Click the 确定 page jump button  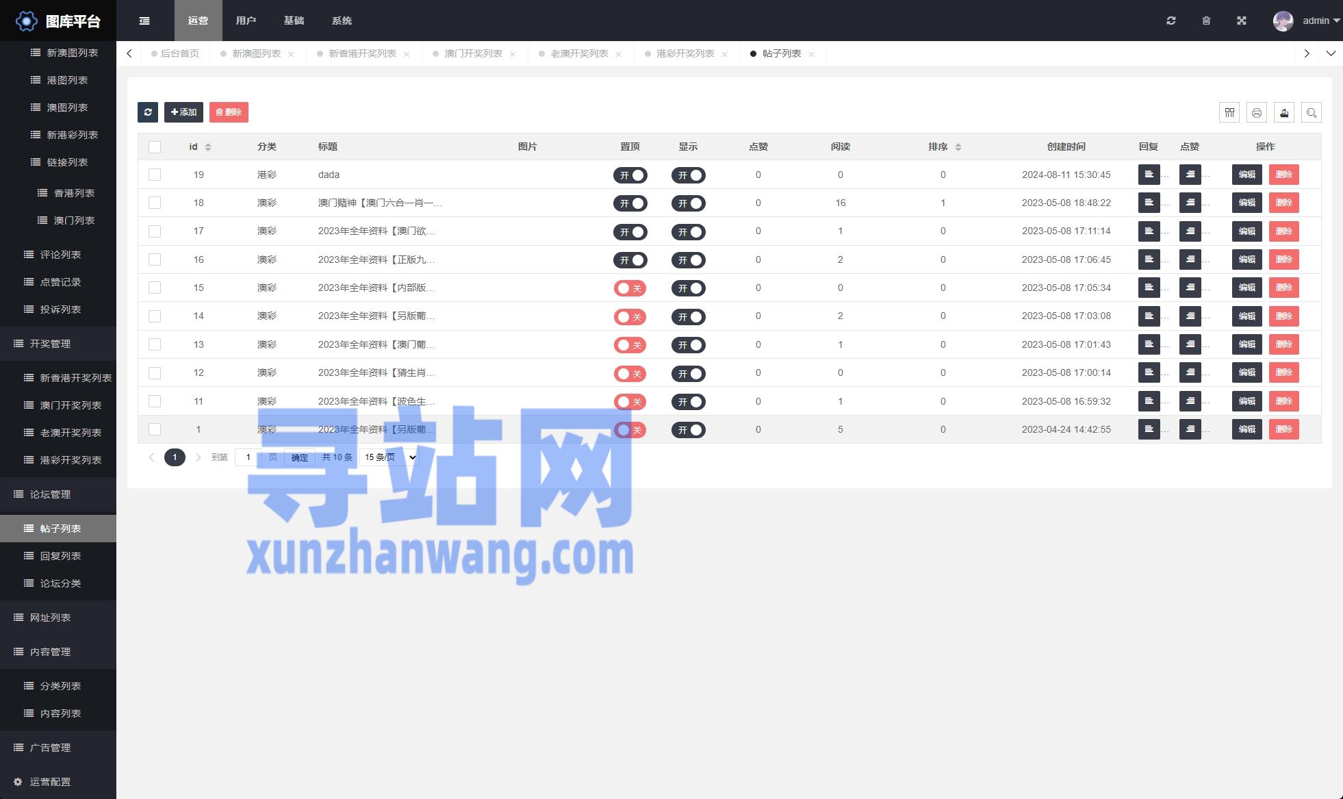coord(299,457)
